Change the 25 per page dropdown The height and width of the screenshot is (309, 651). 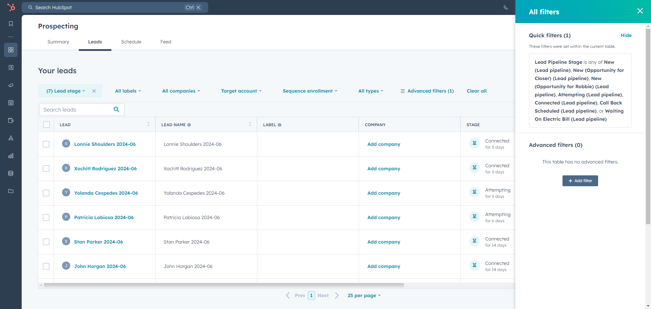click(364, 295)
